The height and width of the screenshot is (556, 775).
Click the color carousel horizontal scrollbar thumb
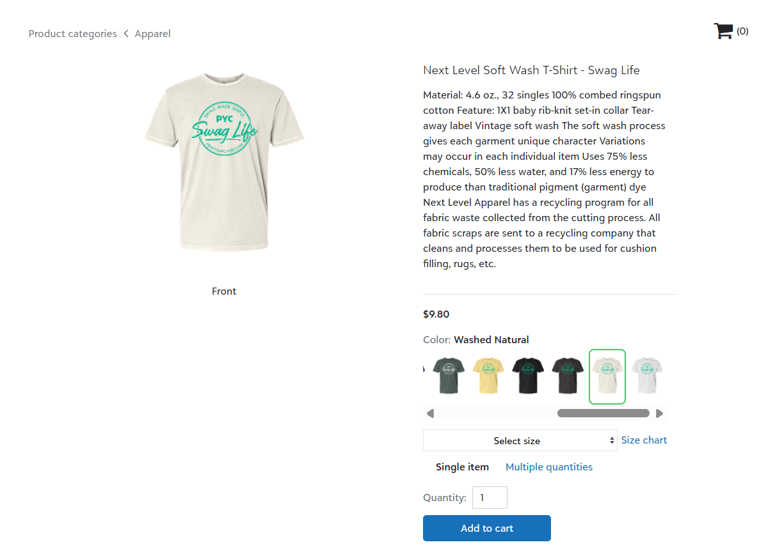[603, 413]
